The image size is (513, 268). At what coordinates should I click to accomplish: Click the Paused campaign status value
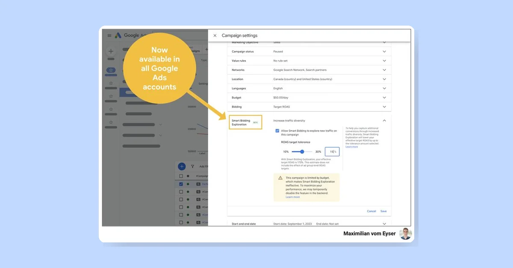(278, 52)
